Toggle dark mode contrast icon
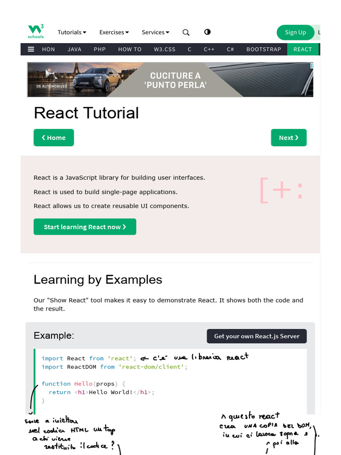This screenshot has width=341, height=455. [207, 32]
